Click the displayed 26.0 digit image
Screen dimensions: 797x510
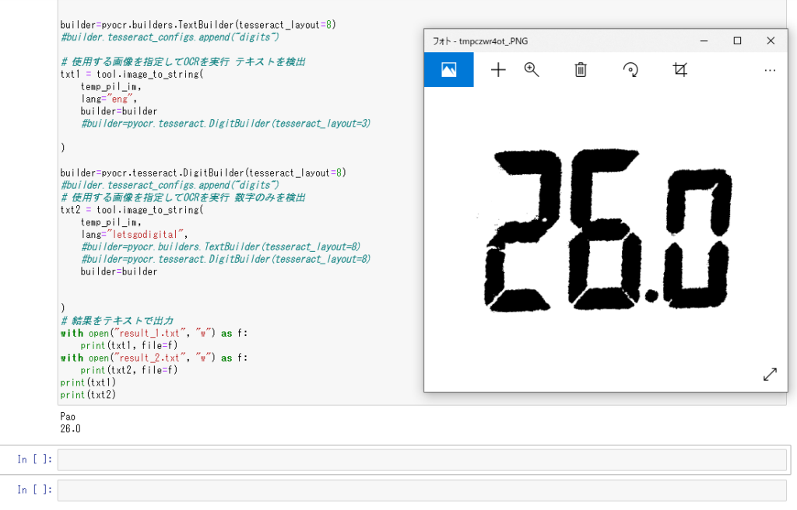(x=607, y=230)
